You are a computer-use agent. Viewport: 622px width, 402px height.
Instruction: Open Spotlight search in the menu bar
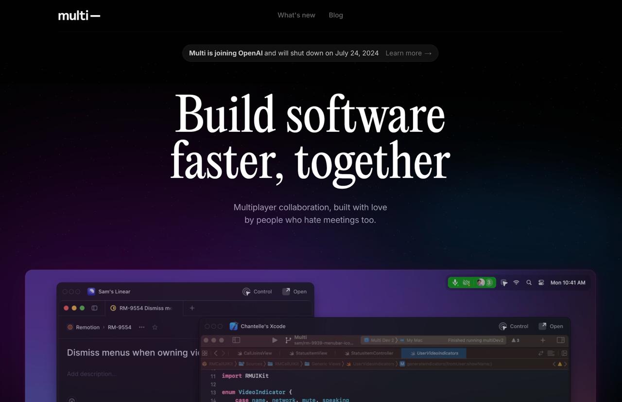[529, 282]
